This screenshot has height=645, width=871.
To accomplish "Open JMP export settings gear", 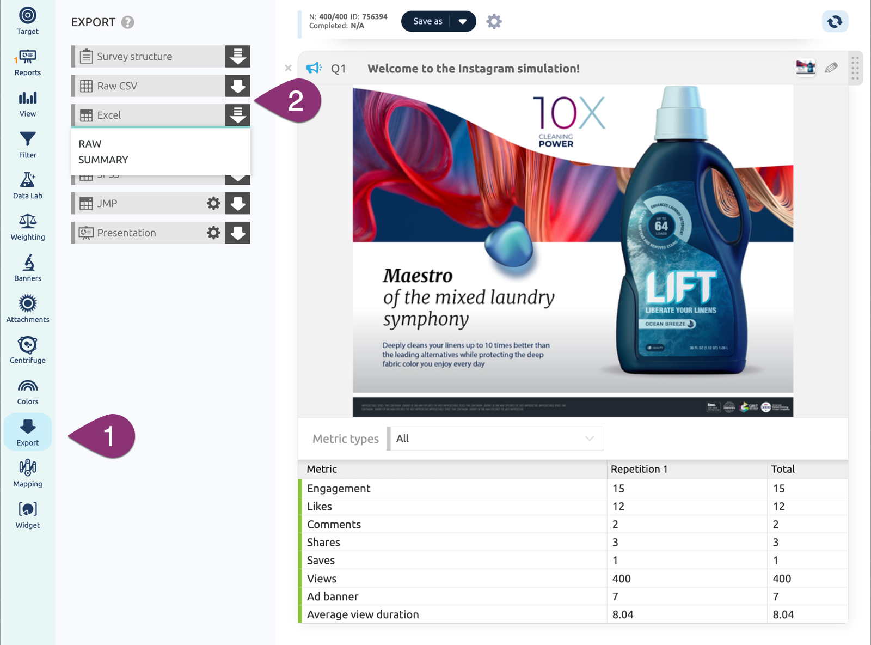I will [213, 204].
